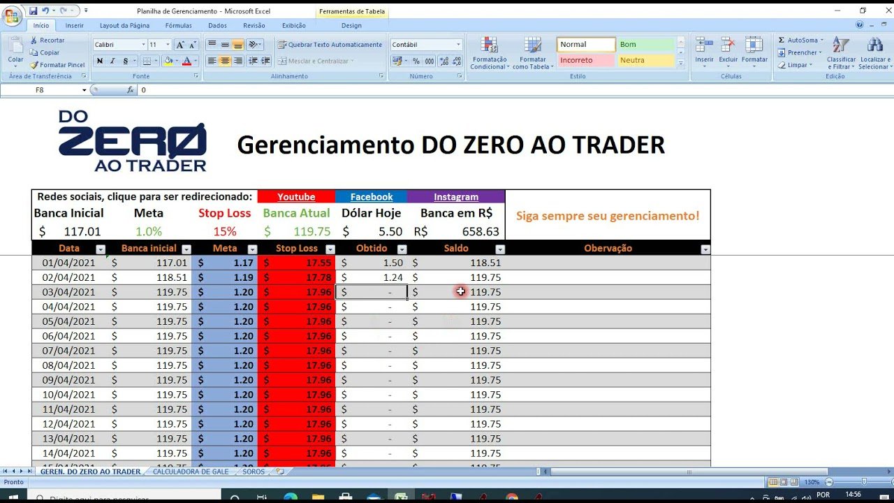This screenshot has width=894, height=503.
Task: Toggle bottom vertical alignment
Action: pyautogui.click(x=238, y=45)
